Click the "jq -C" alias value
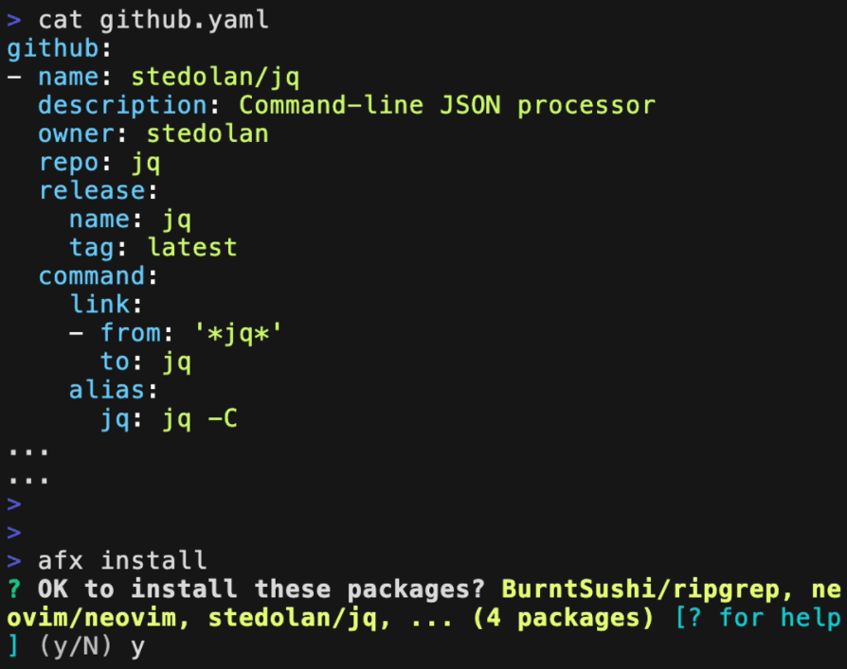Screen dimensions: 847x669 tap(199, 417)
